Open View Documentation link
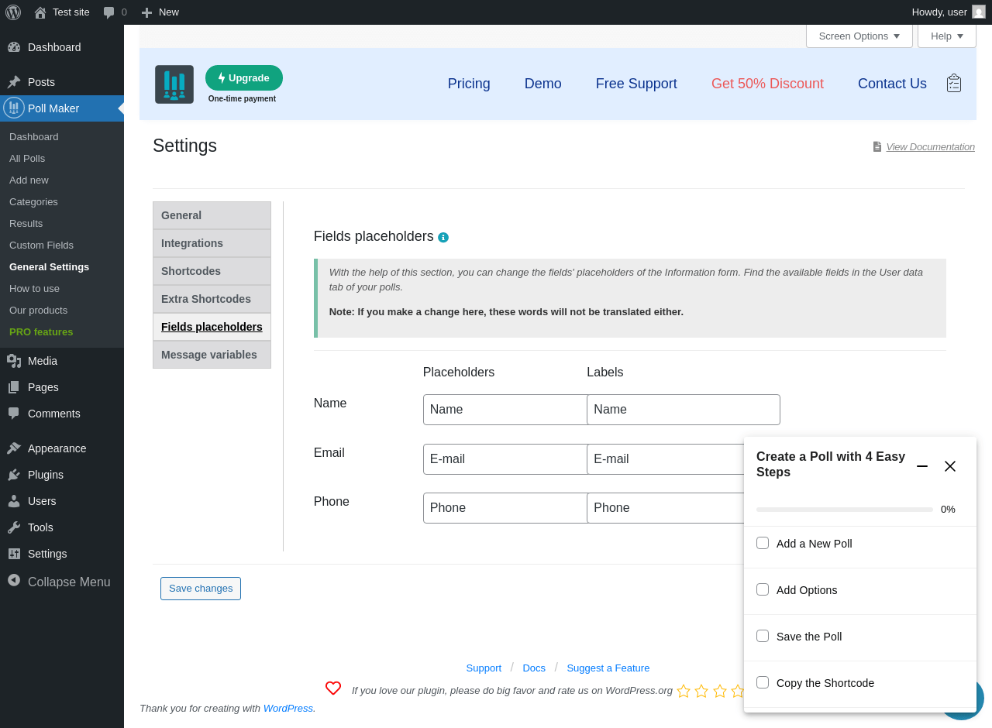The width and height of the screenshot is (992, 728). click(931, 146)
